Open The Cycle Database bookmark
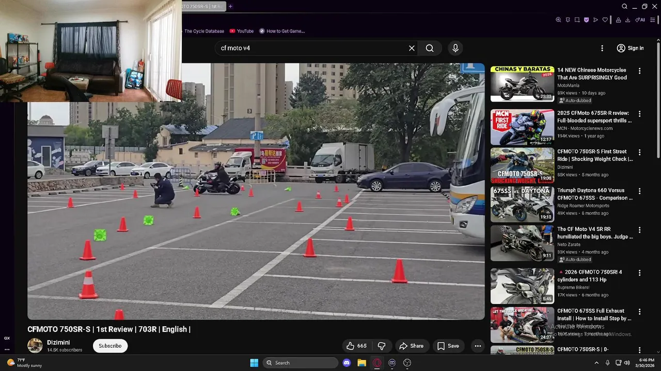Viewport: 661px width, 371px height. point(204,31)
